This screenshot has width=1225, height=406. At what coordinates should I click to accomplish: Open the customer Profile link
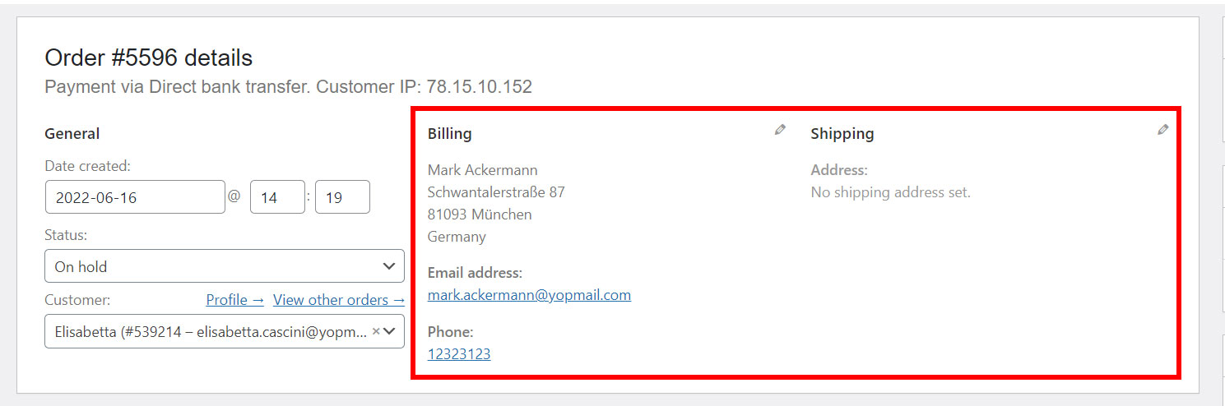point(235,300)
